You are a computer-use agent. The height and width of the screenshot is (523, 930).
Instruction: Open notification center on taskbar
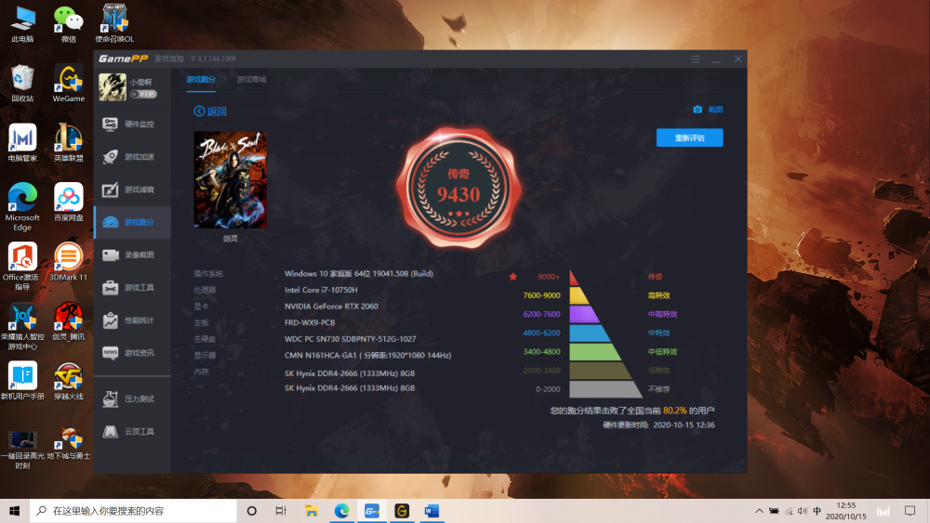click(x=910, y=511)
